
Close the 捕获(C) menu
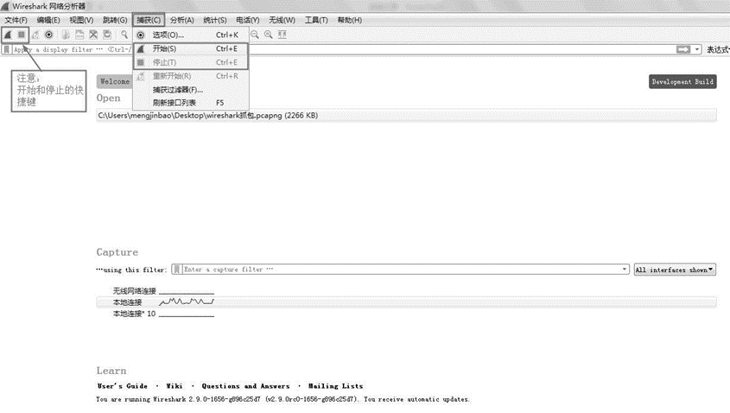[x=149, y=20]
